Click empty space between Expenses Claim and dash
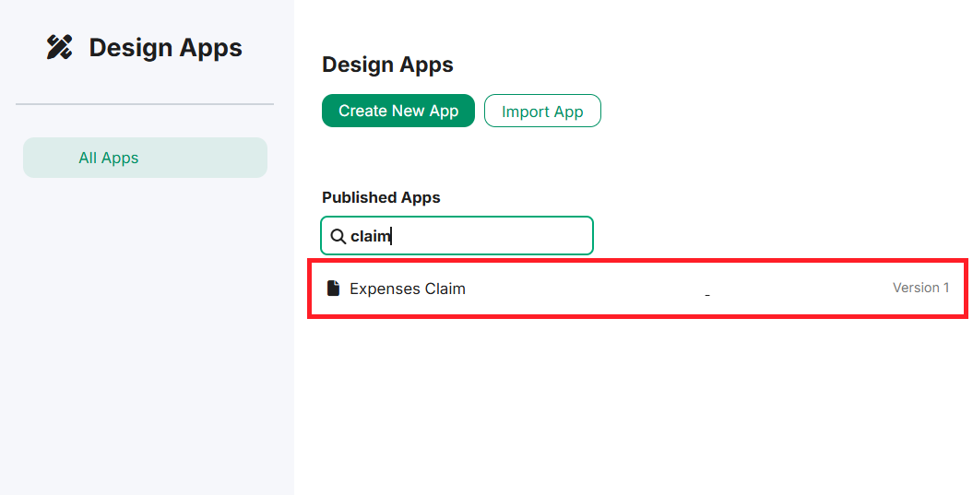 coord(583,289)
